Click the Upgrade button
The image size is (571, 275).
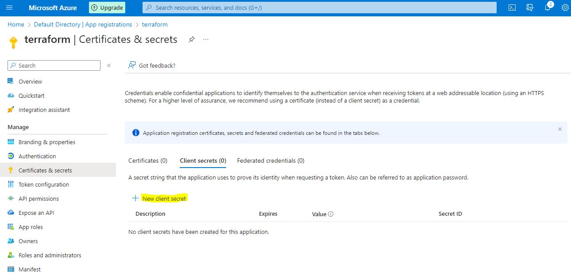click(107, 8)
